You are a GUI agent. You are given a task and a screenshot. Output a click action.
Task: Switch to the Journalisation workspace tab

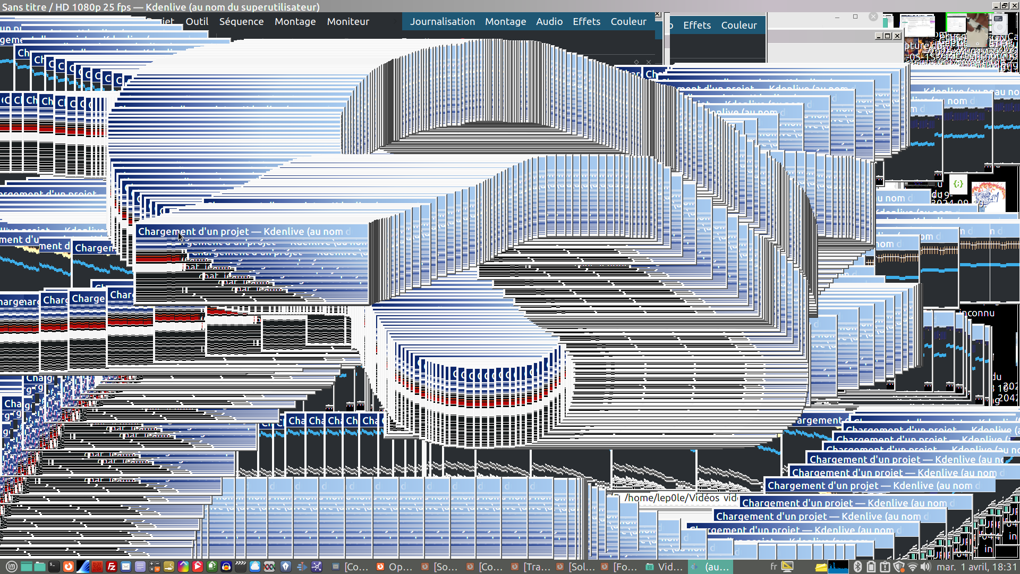[x=442, y=22]
